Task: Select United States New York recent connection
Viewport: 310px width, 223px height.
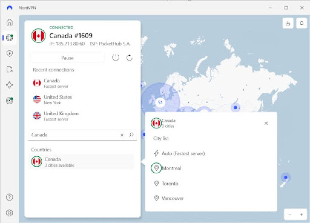Action: 58,99
